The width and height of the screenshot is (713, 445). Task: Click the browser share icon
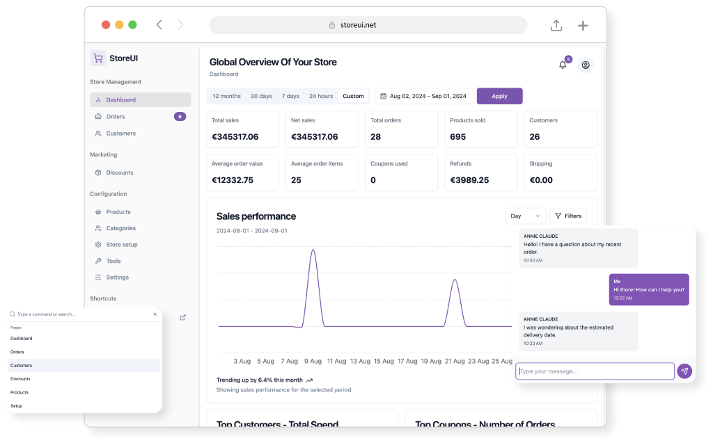coord(556,26)
